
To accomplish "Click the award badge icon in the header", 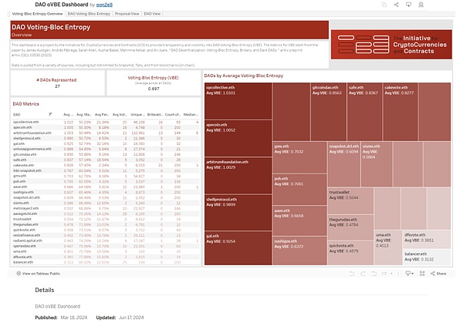I will click(x=421, y=5).
